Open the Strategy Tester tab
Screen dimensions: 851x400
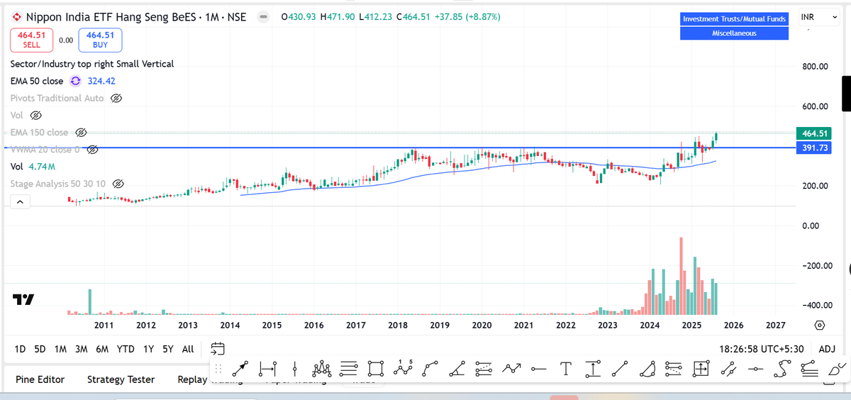(x=121, y=379)
